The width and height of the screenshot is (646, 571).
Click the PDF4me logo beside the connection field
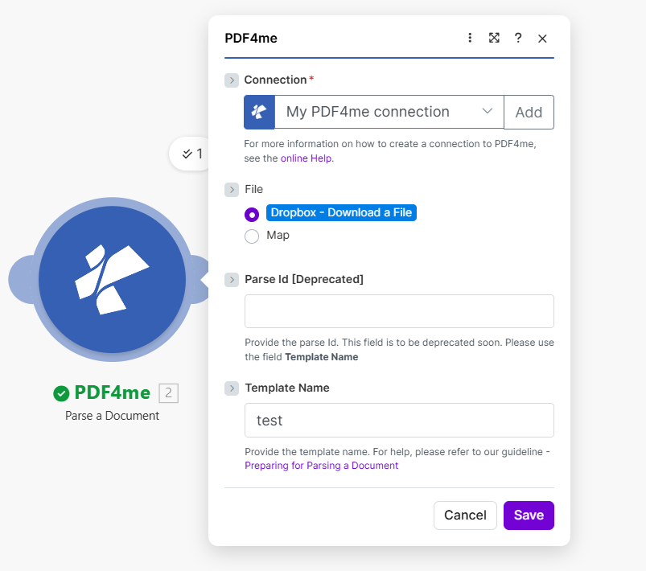tap(259, 113)
